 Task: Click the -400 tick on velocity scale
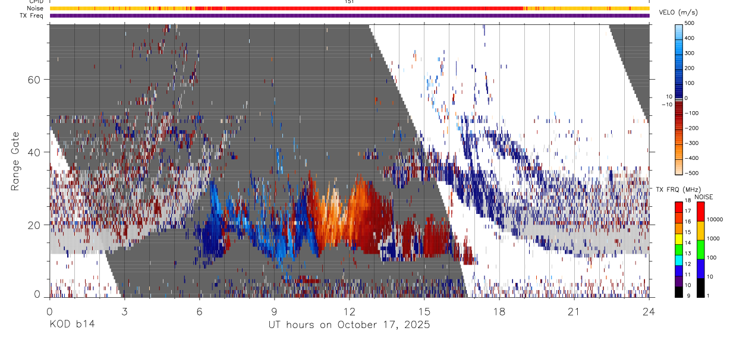(693, 158)
